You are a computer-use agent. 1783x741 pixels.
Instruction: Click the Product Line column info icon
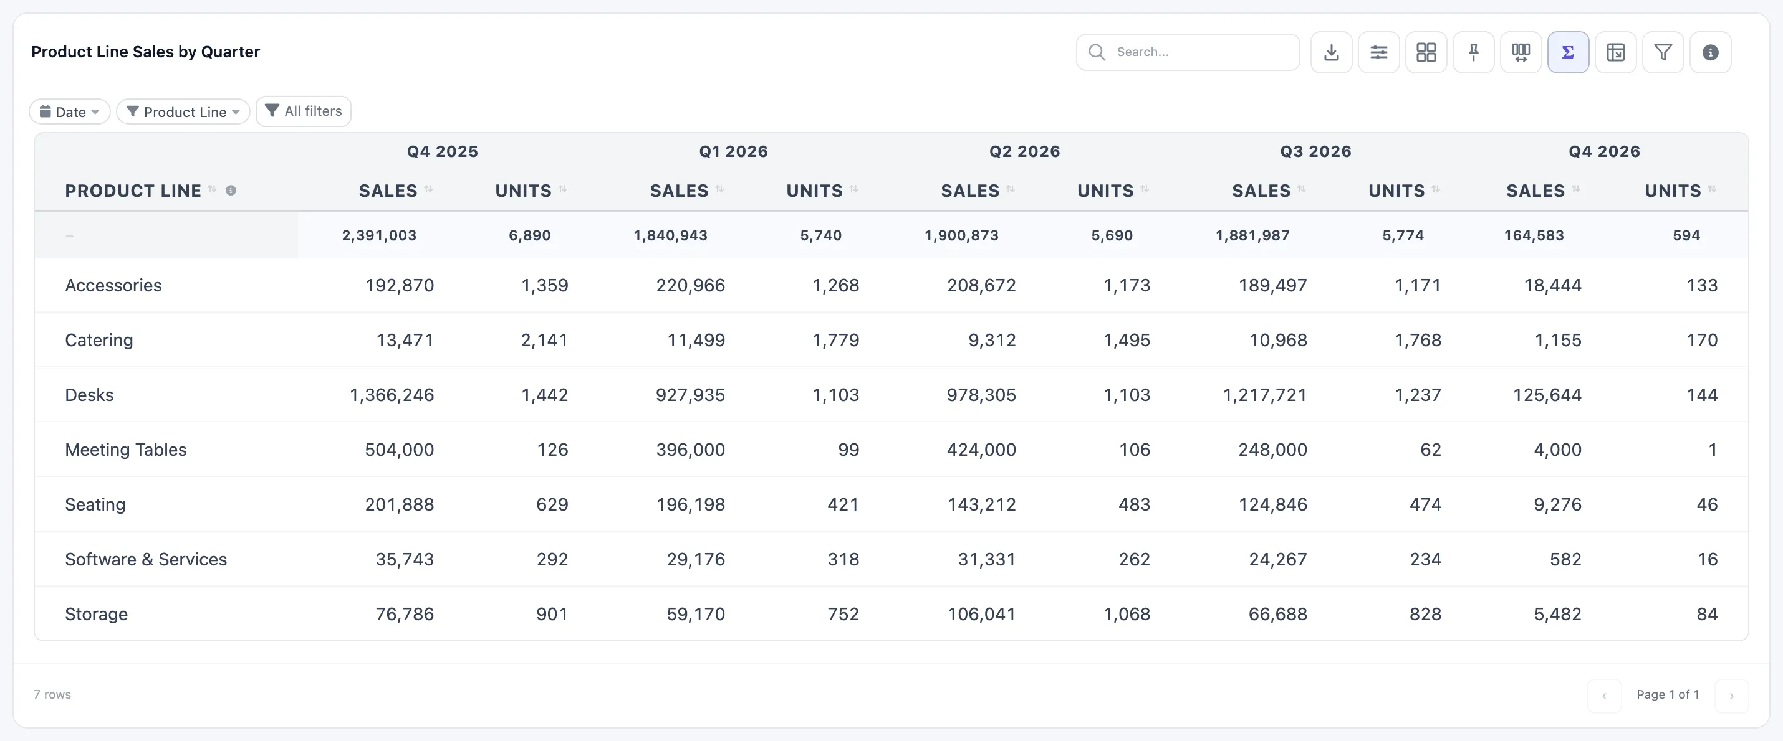click(x=231, y=190)
